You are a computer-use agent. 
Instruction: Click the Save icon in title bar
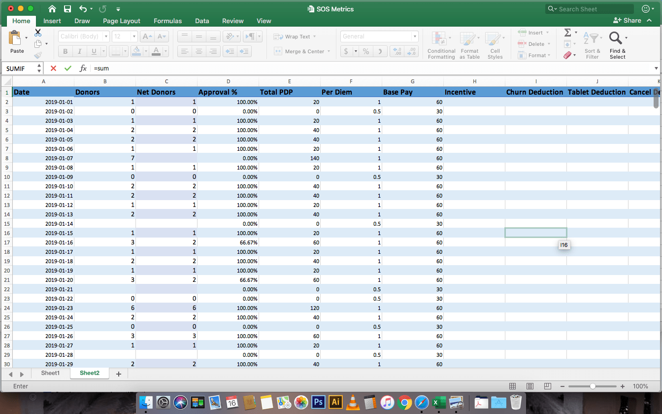pyautogui.click(x=67, y=9)
